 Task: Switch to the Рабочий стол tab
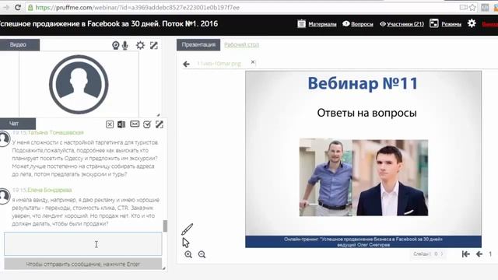(x=242, y=45)
